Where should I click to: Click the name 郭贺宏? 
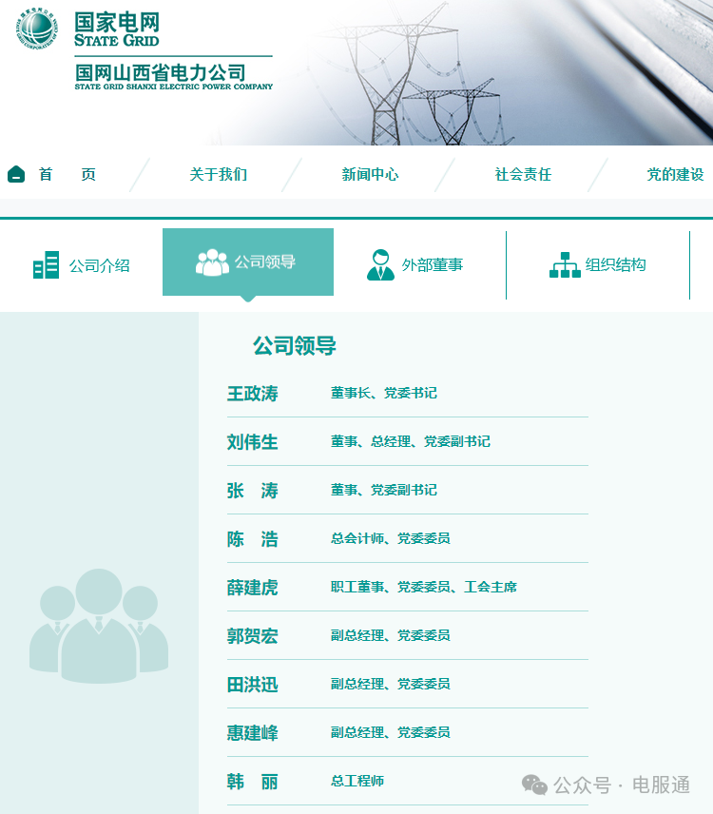tap(253, 636)
